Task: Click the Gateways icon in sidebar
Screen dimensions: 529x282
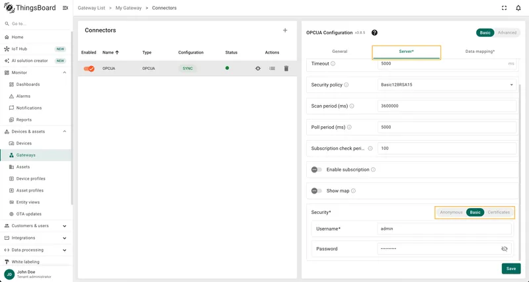Action: click(11, 155)
